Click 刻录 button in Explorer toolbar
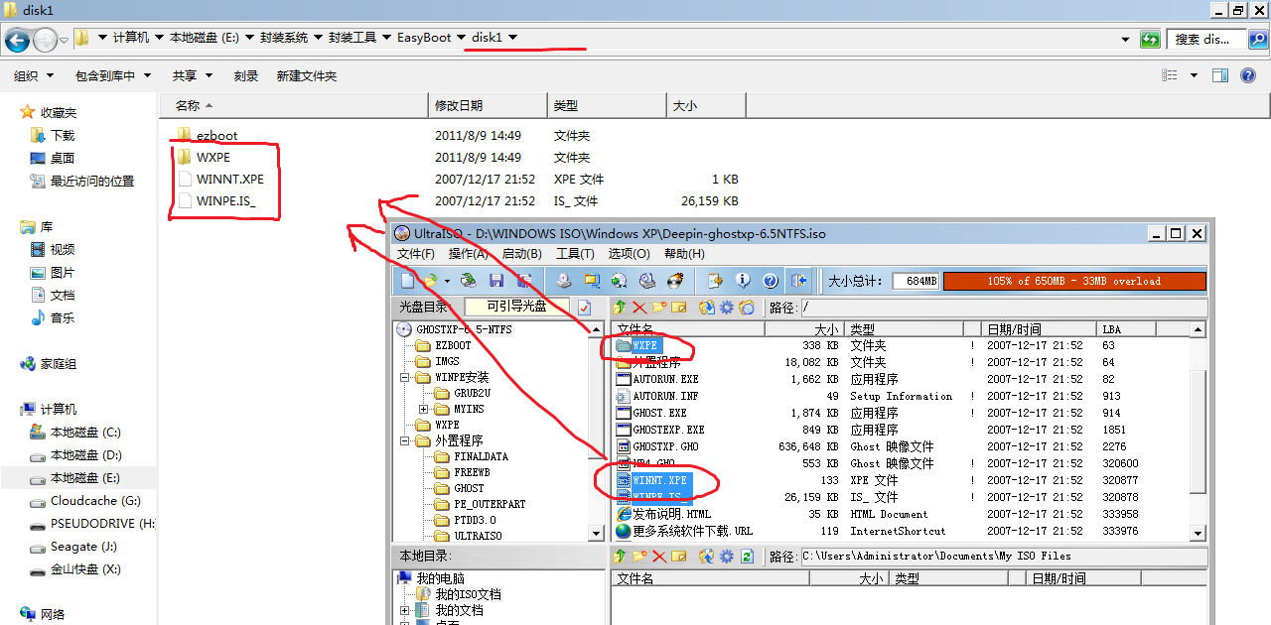1271x625 pixels. (x=246, y=75)
